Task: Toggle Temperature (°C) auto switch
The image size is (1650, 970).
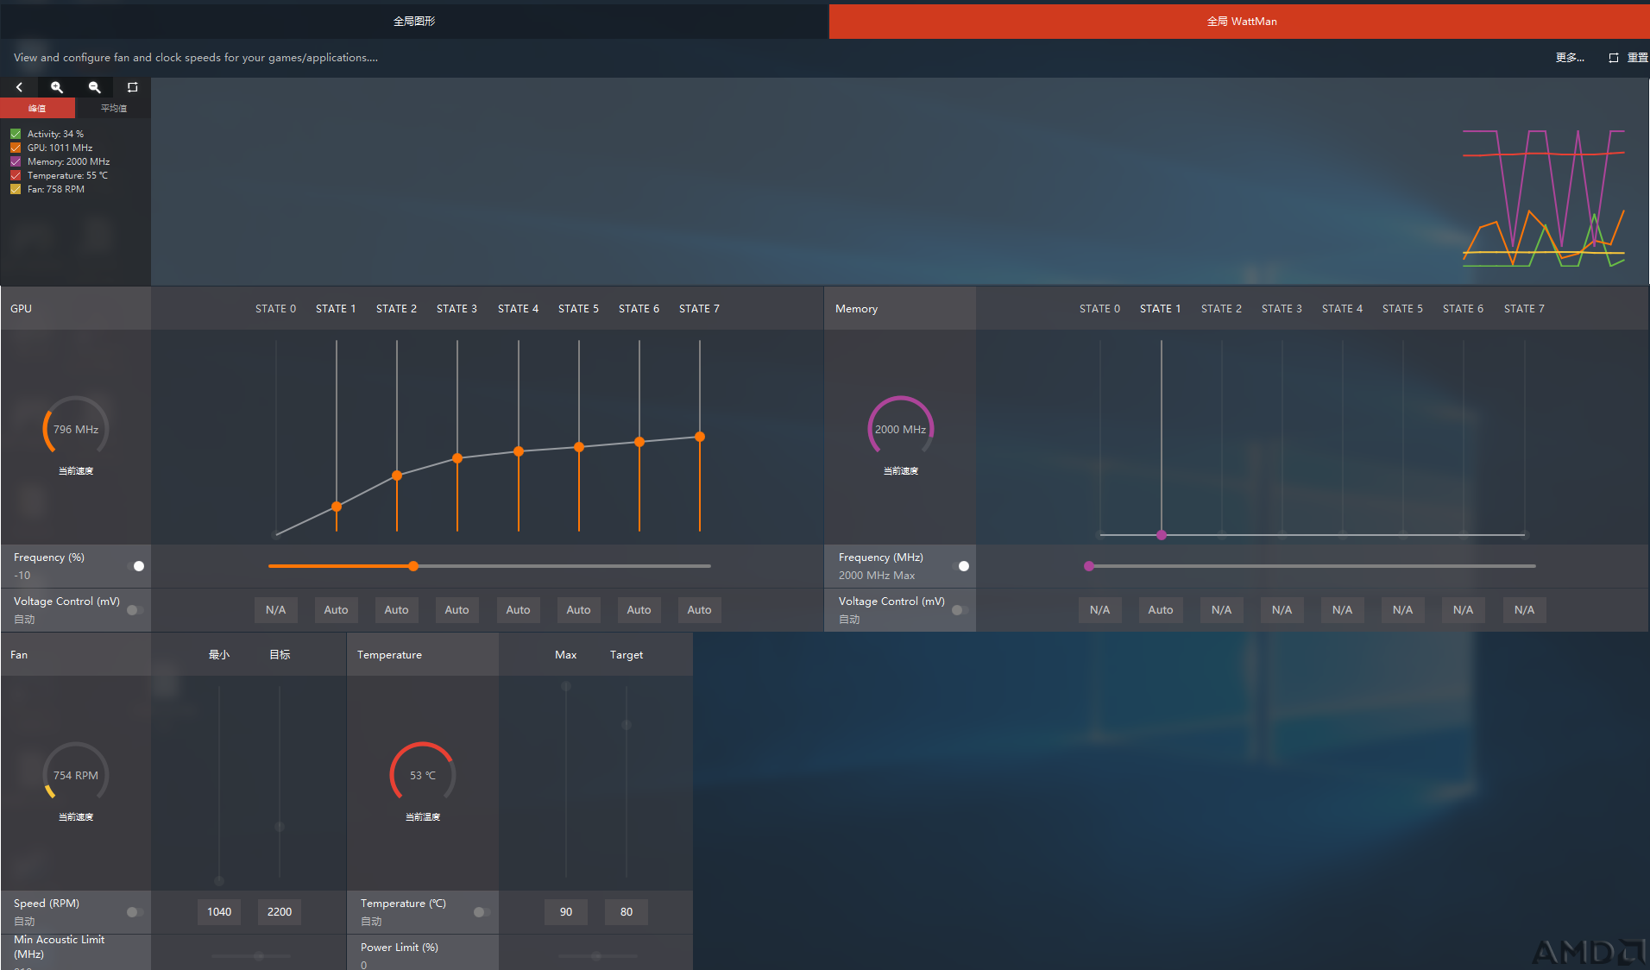Action: click(482, 912)
